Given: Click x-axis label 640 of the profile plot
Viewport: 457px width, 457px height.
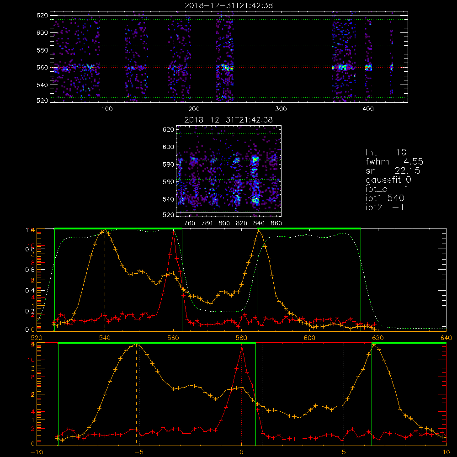Looking at the screenshot, I should point(446,338).
